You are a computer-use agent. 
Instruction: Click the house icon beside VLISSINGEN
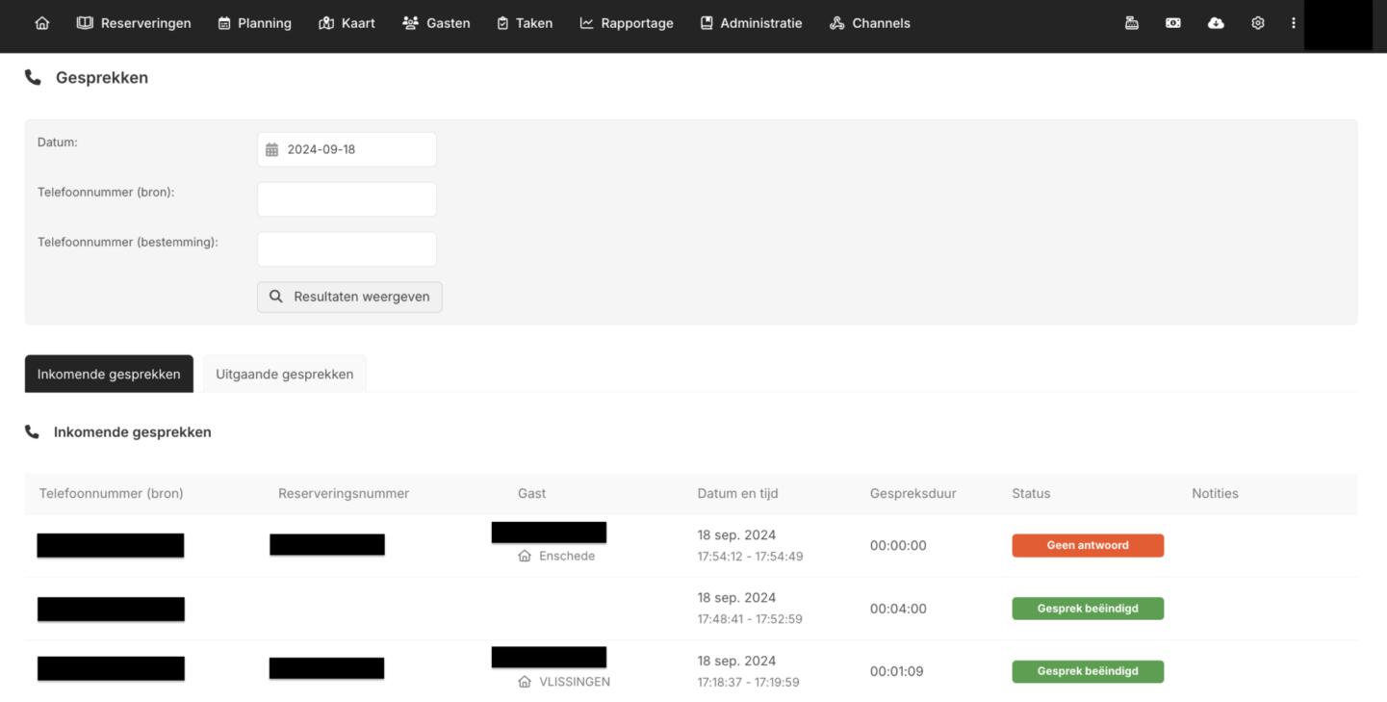click(525, 682)
